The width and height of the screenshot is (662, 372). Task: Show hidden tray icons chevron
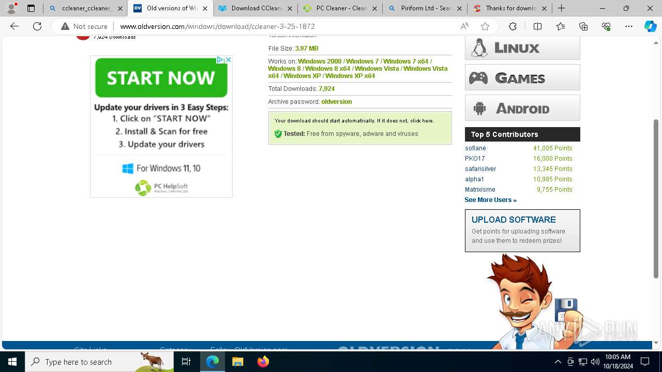coord(558,362)
